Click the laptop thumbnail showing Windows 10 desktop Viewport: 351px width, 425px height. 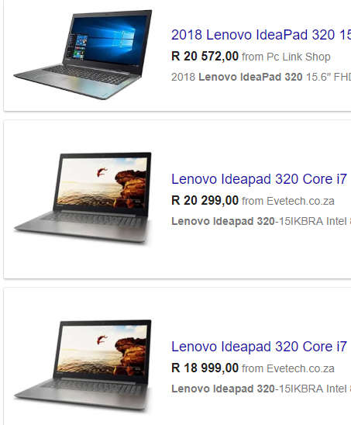point(83,54)
